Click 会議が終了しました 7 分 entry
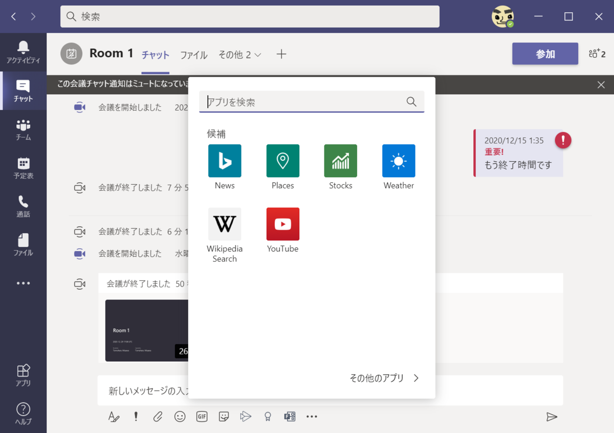614x433 pixels. 144,188
